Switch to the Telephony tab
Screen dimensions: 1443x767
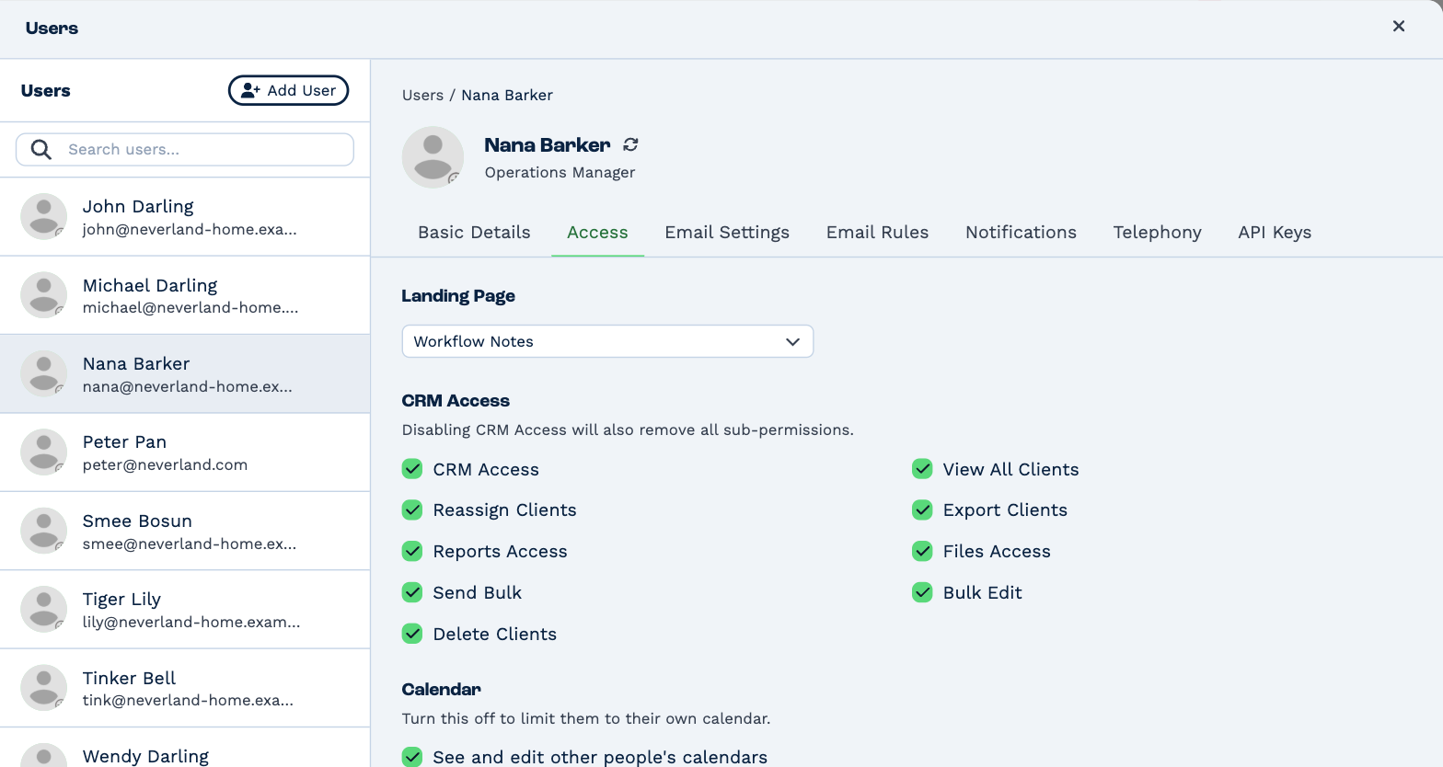click(1157, 233)
